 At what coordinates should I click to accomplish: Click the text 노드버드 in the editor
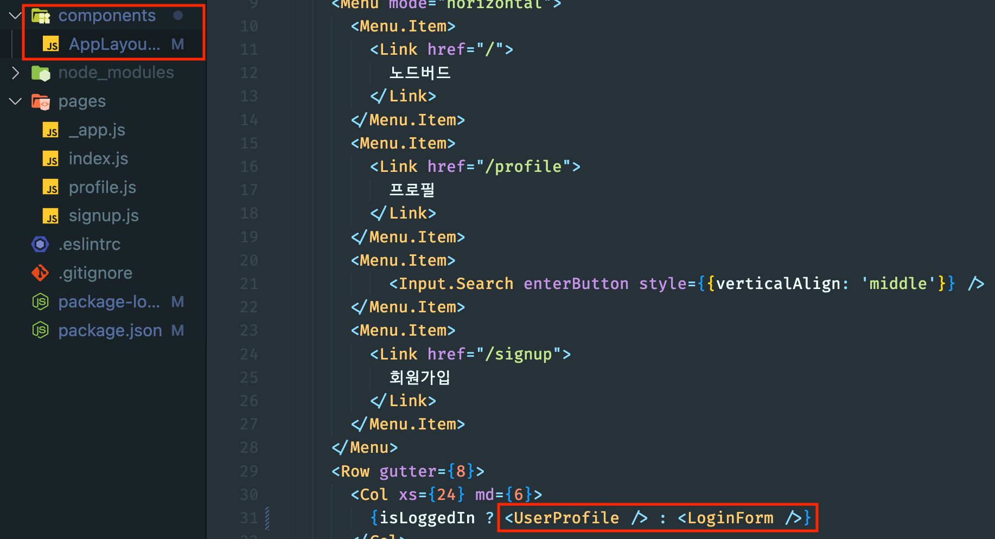[420, 73]
